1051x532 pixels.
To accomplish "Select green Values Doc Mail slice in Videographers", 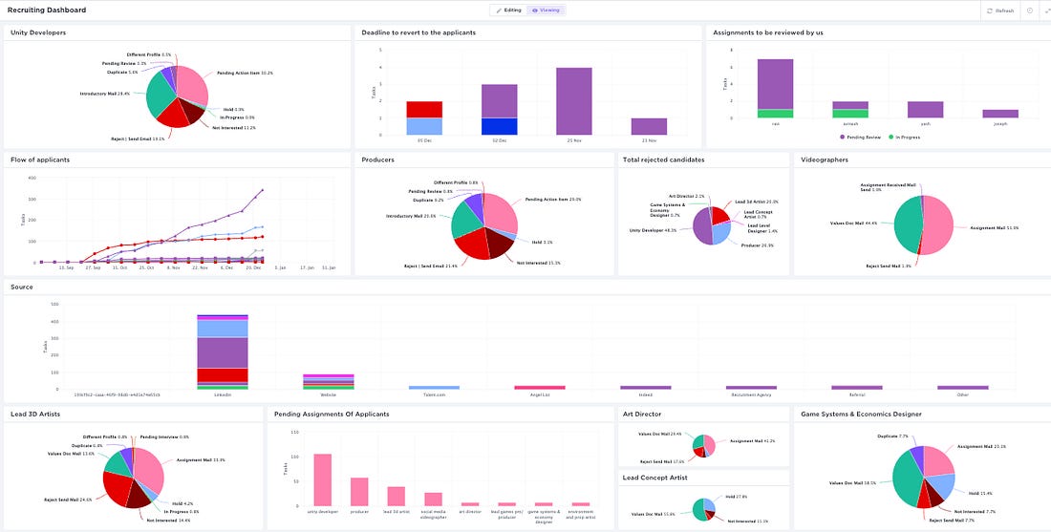I will pos(908,225).
